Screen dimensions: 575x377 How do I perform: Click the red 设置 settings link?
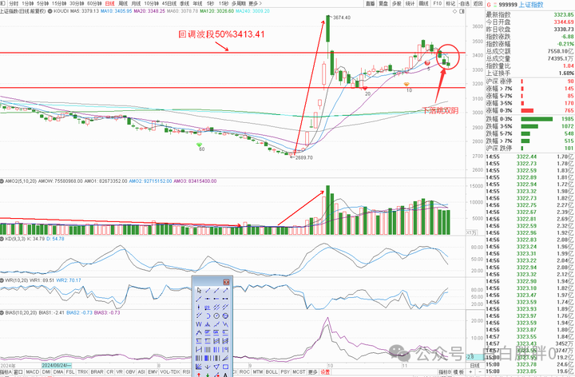[x=325, y=372]
